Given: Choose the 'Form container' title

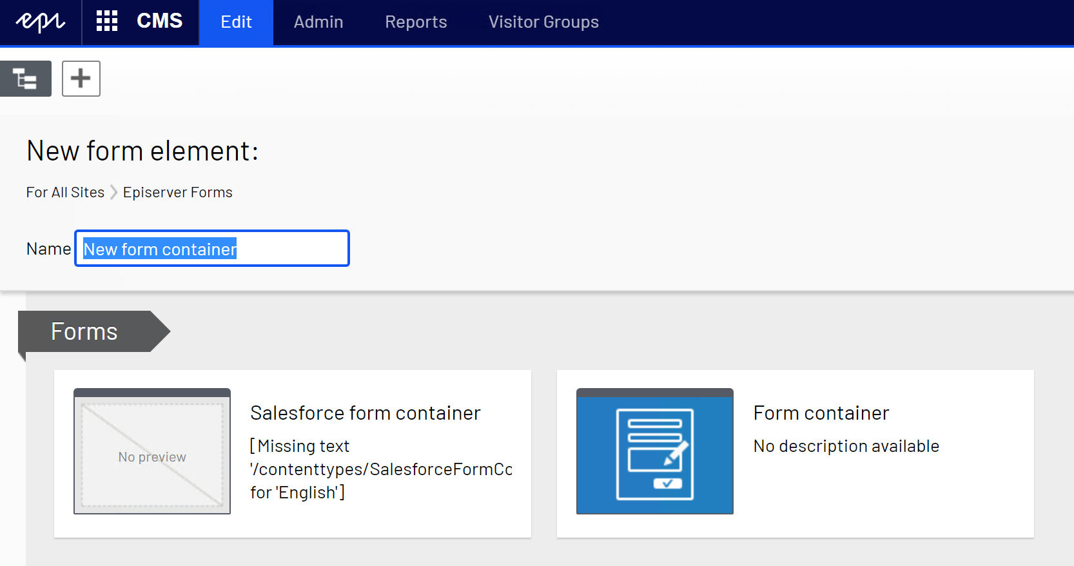Looking at the screenshot, I should tap(821, 413).
